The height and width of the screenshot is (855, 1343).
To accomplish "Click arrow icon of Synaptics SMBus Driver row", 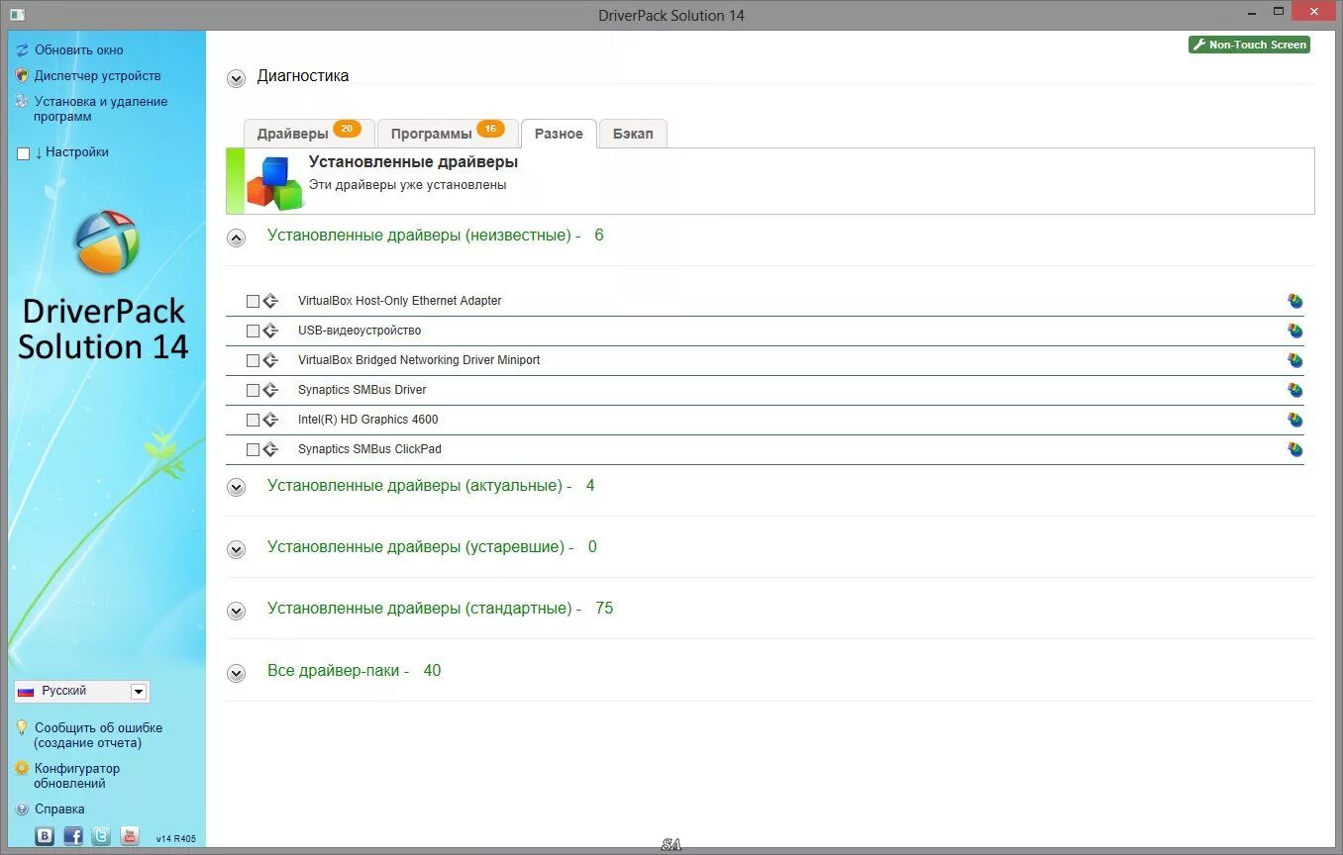I will pos(270,390).
